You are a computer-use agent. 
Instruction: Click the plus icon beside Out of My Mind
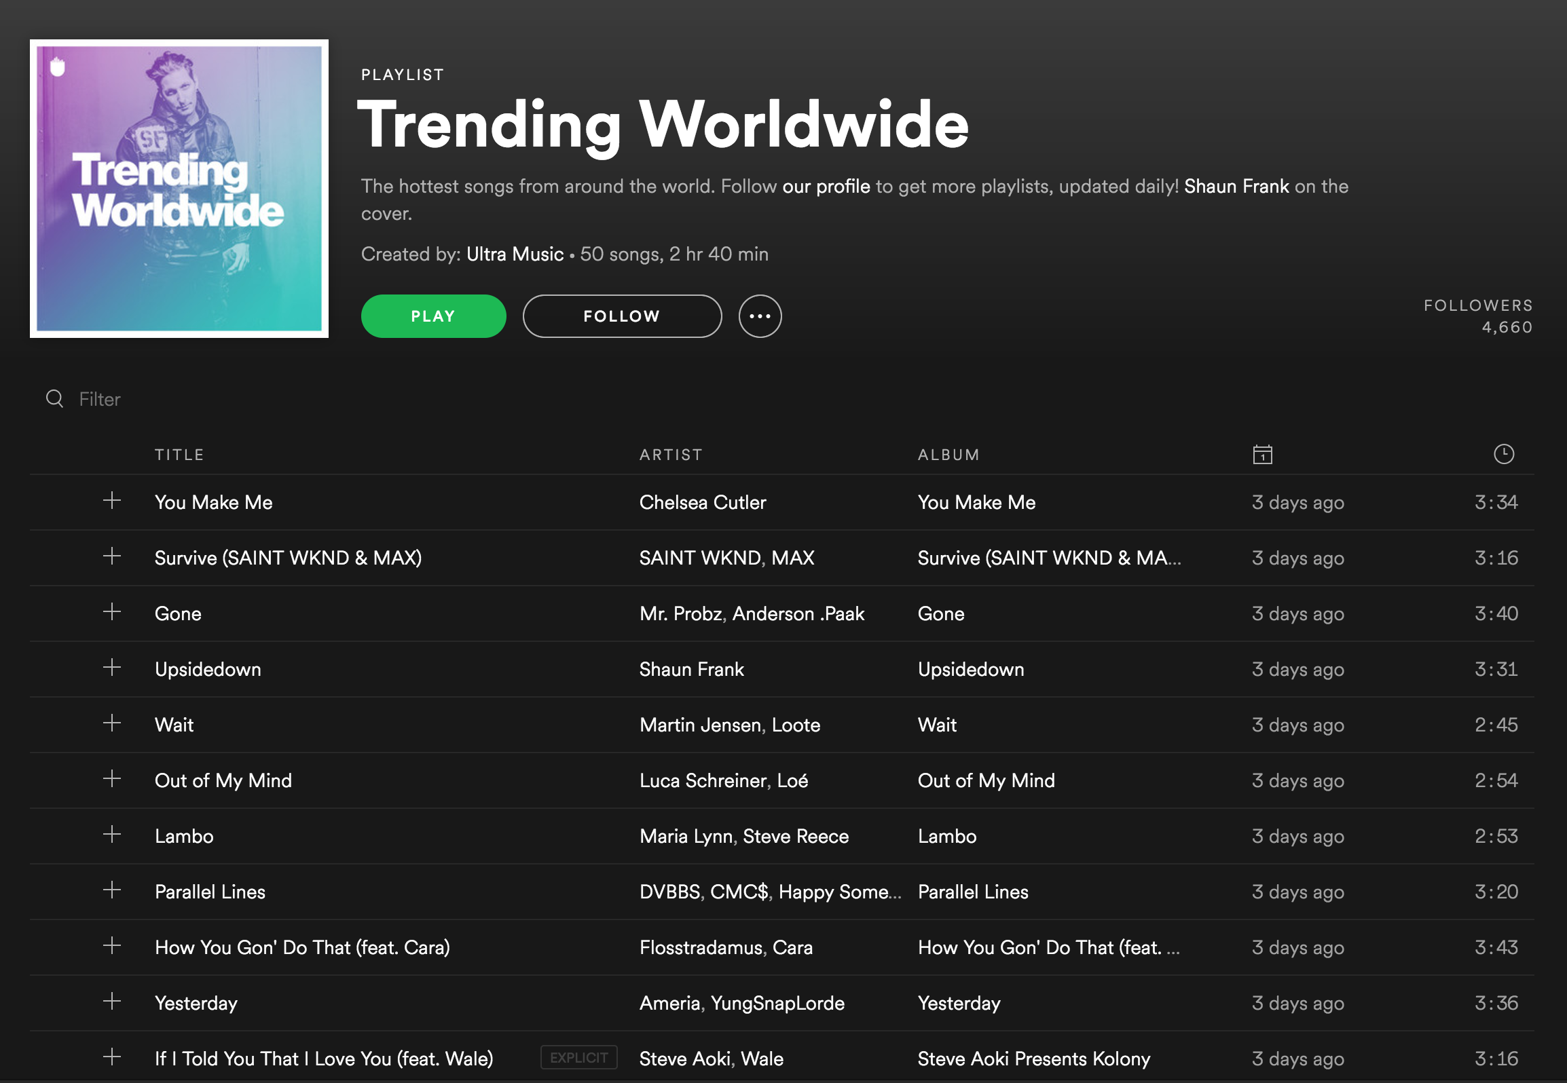(x=112, y=779)
